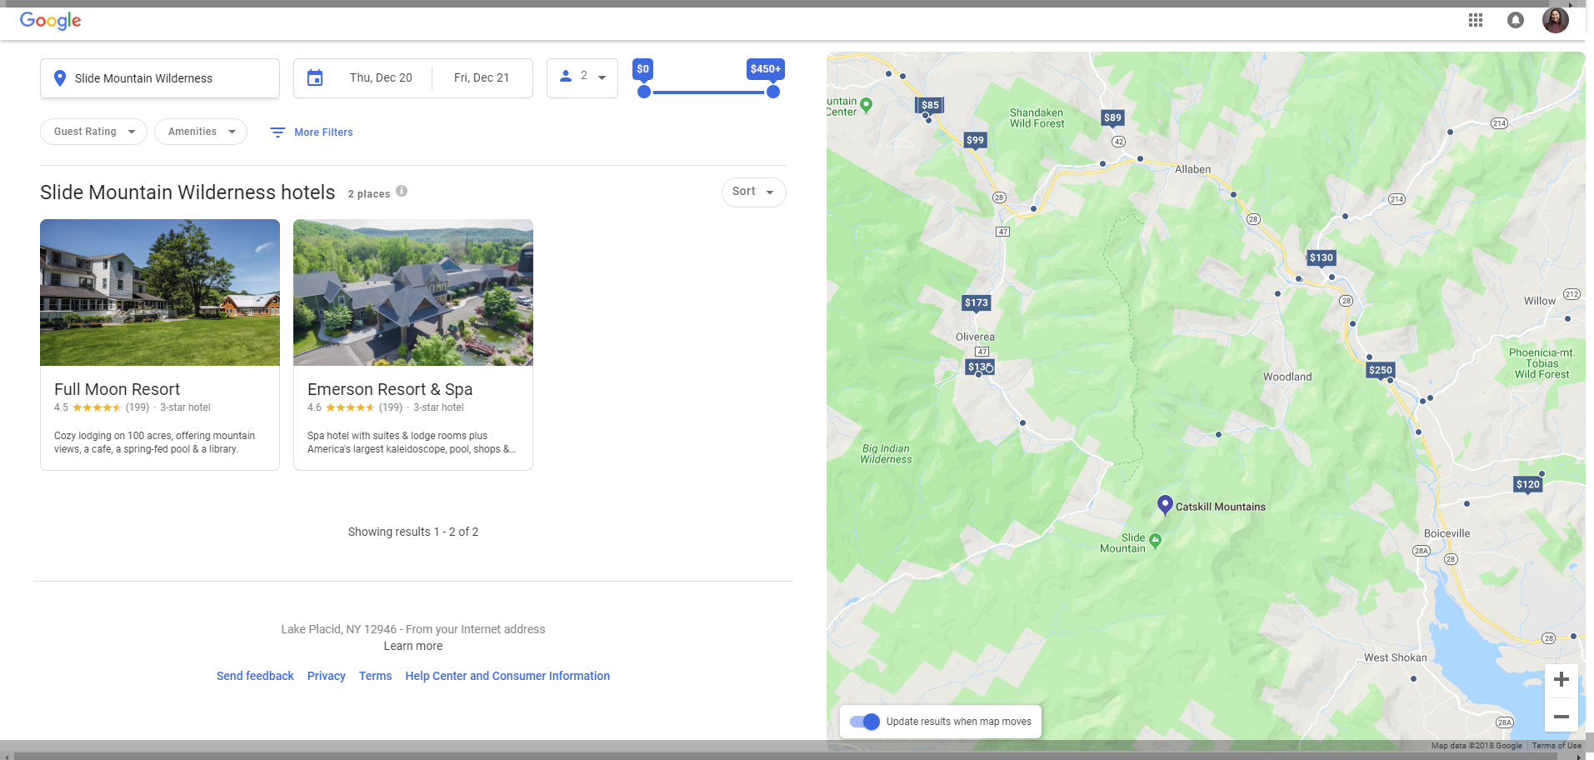1594x760 pixels.
Task: Open the Terms link
Action: 375,676
